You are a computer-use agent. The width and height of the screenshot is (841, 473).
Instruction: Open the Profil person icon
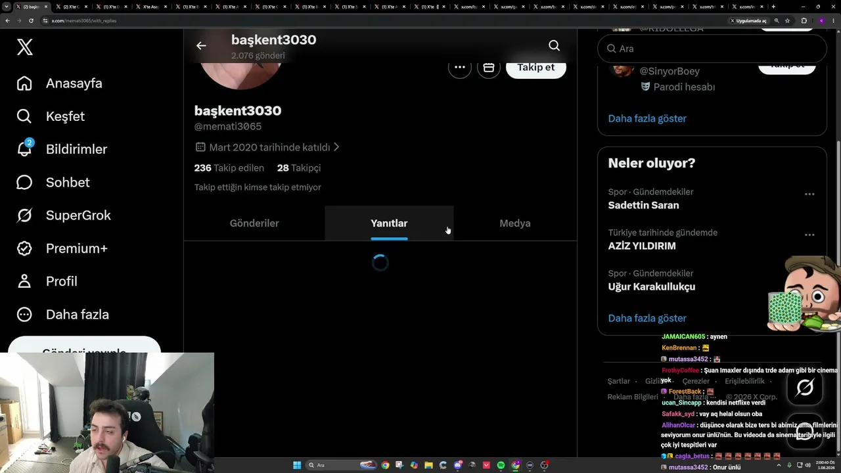[x=24, y=281]
